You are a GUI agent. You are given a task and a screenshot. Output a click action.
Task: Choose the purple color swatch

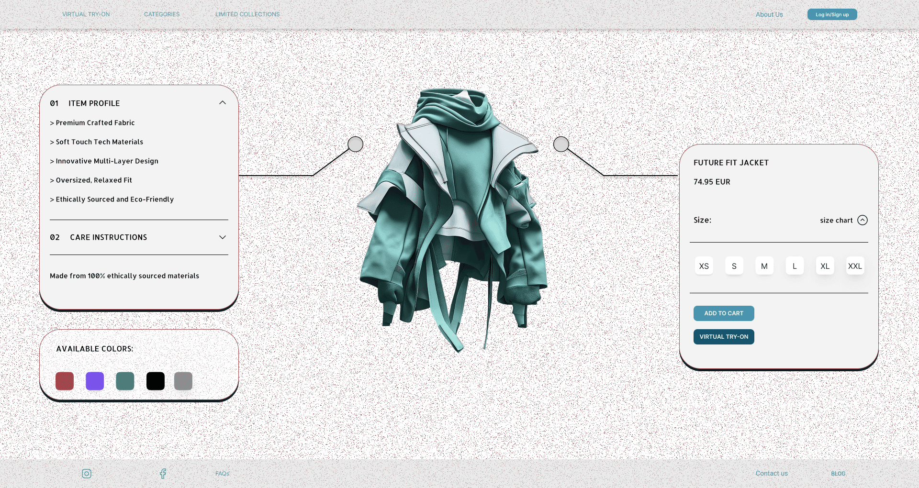(x=95, y=381)
